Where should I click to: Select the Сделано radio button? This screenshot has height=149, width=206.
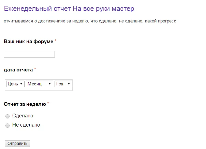coord(8,116)
